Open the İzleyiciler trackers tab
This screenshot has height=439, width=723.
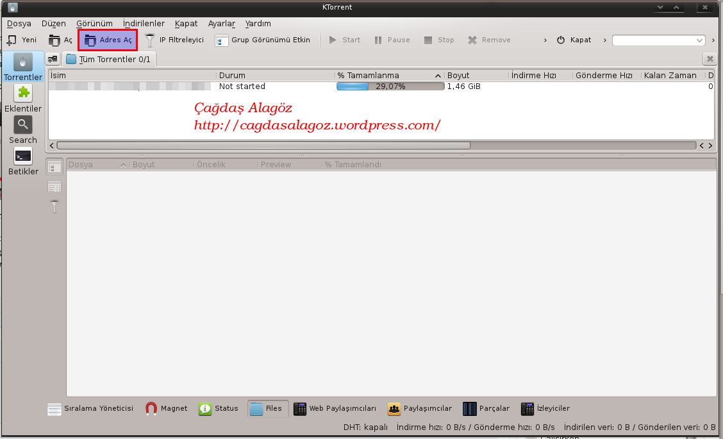(x=545, y=409)
